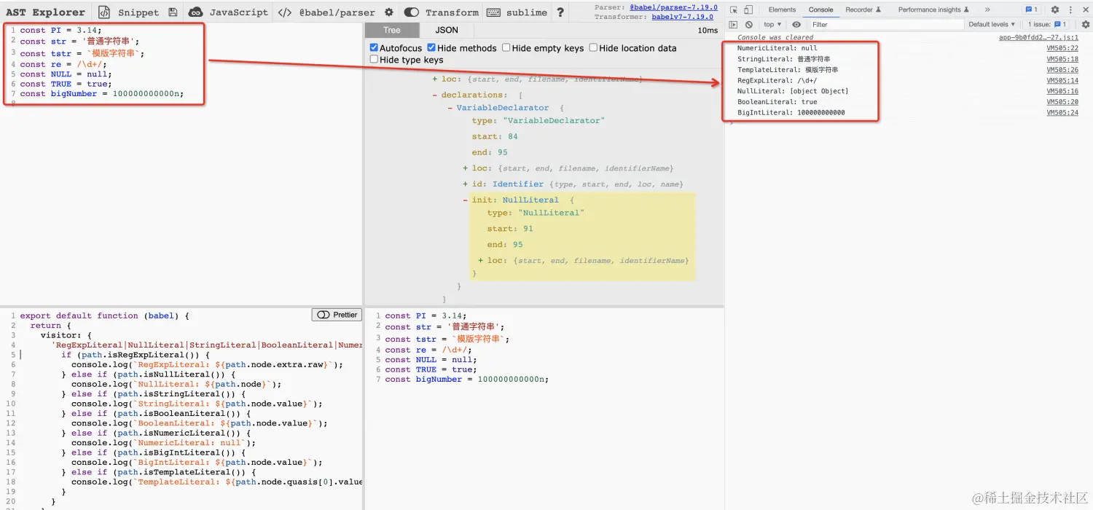Click clear console icon
Viewport: 1093px width, 510px height.
[748, 24]
